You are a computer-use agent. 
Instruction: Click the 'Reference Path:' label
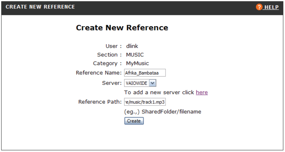[100, 102]
